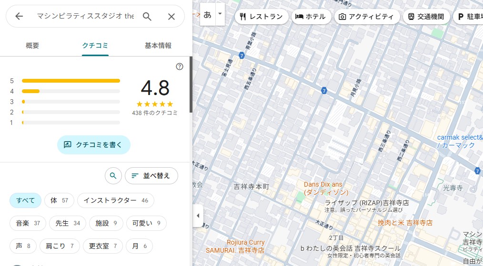Select the すべて review filter chip
Screen dimensions: 483x266
pos(26,200)
